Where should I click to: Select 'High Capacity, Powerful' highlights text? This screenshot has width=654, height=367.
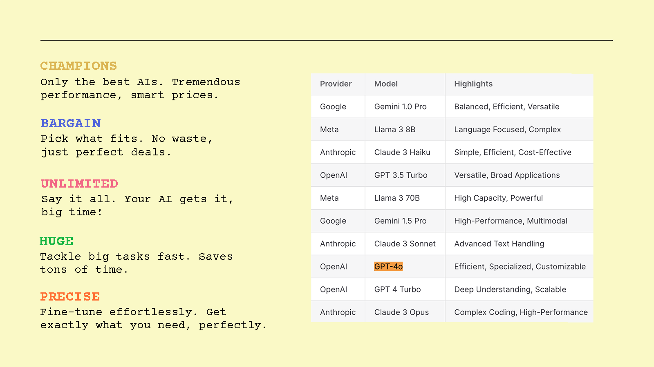point(499,198)
